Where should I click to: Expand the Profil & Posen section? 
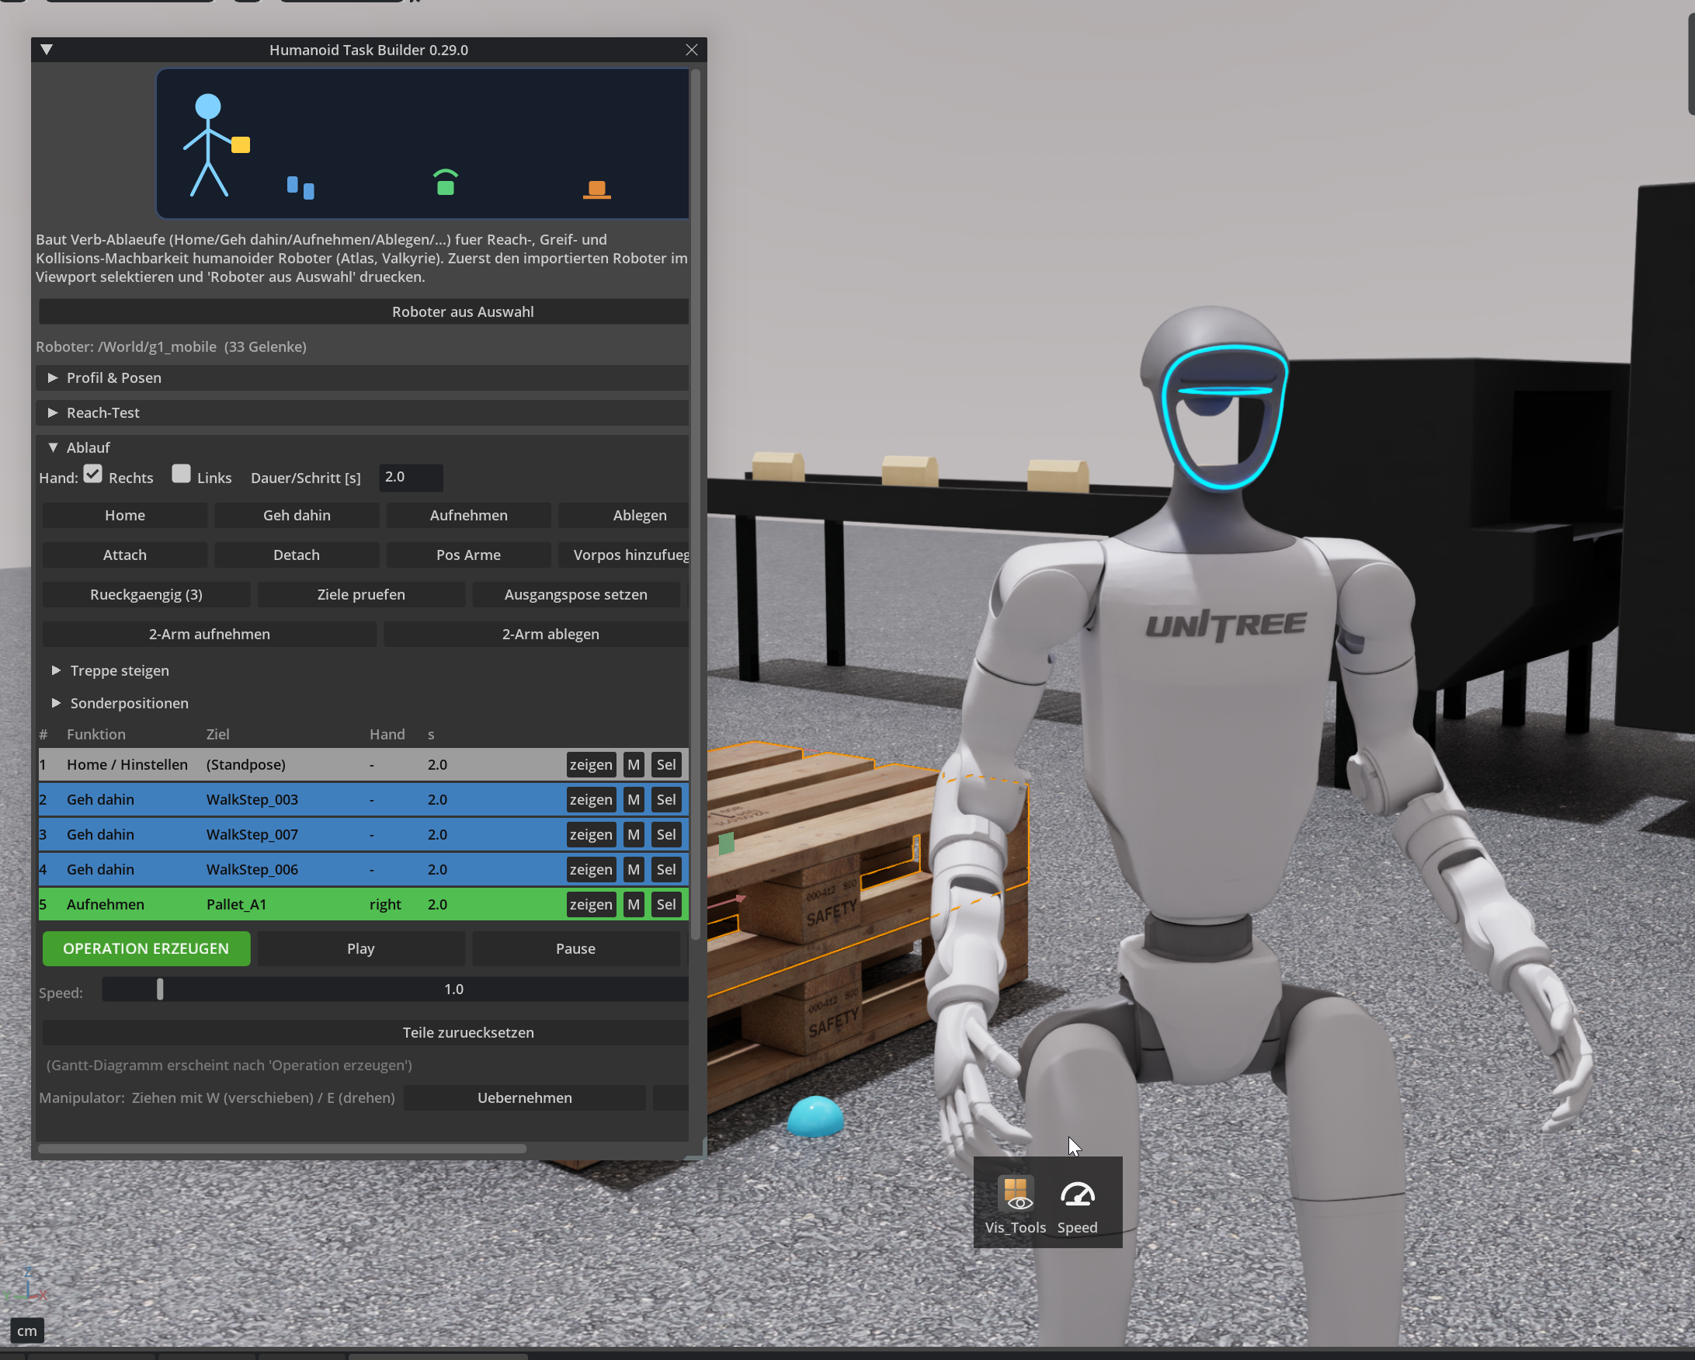[53, 377]
